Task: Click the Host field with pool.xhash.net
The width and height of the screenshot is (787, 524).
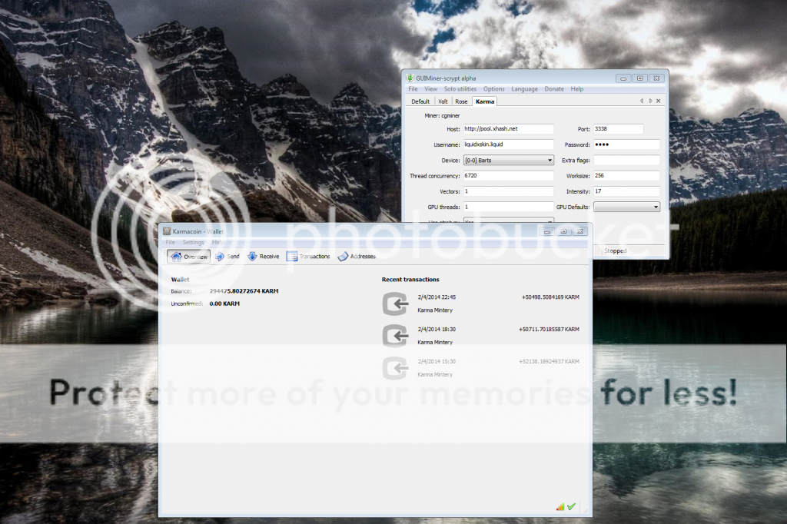Action: click(509, 129)
